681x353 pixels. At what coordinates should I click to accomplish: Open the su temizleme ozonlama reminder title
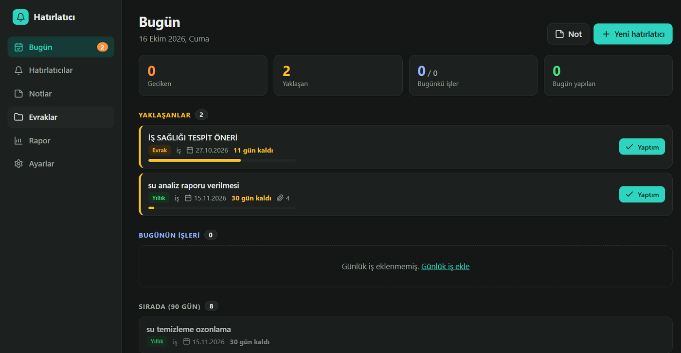point(189,329)
